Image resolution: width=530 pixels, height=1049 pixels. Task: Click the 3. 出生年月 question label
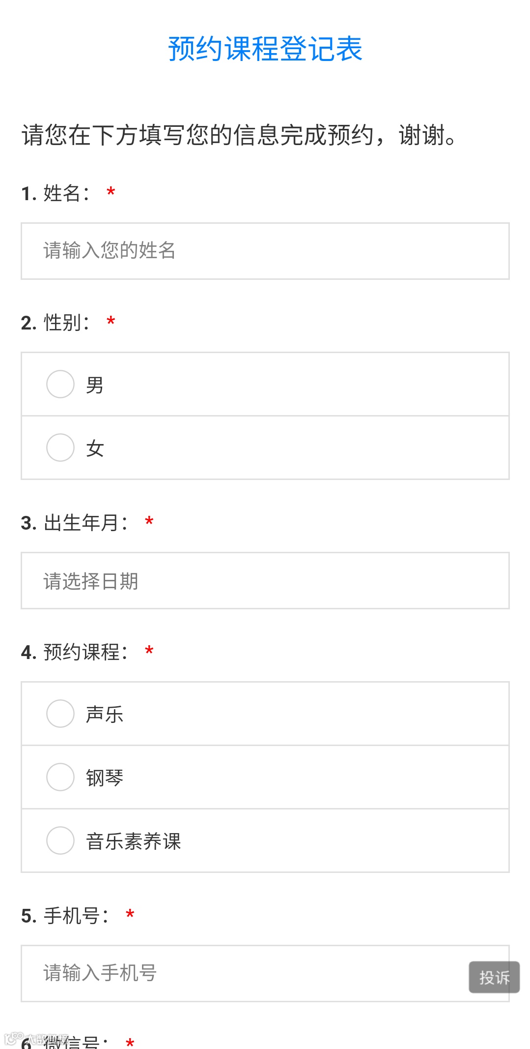pos(75,523)
